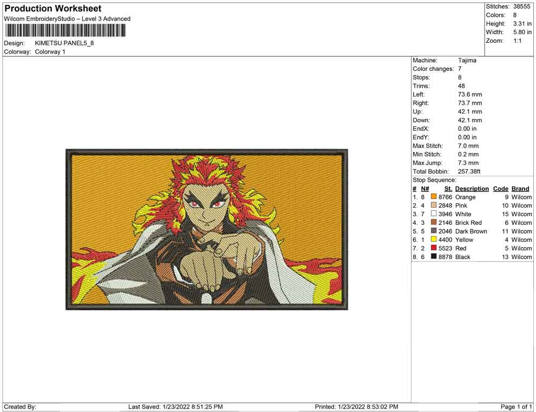536x412 pixels.
Task: Click the embroidery design preview image
Action: (207, 229)
